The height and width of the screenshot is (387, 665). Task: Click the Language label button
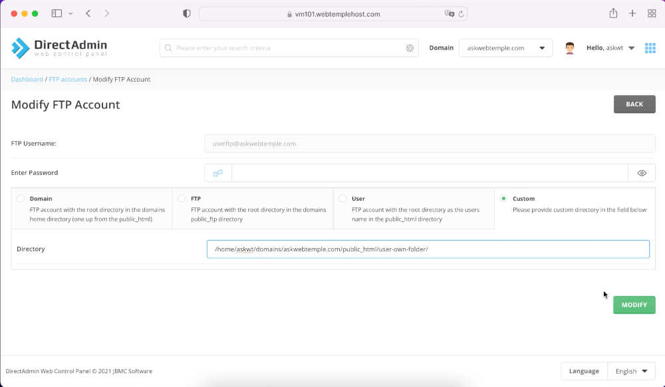click(584, 371)
